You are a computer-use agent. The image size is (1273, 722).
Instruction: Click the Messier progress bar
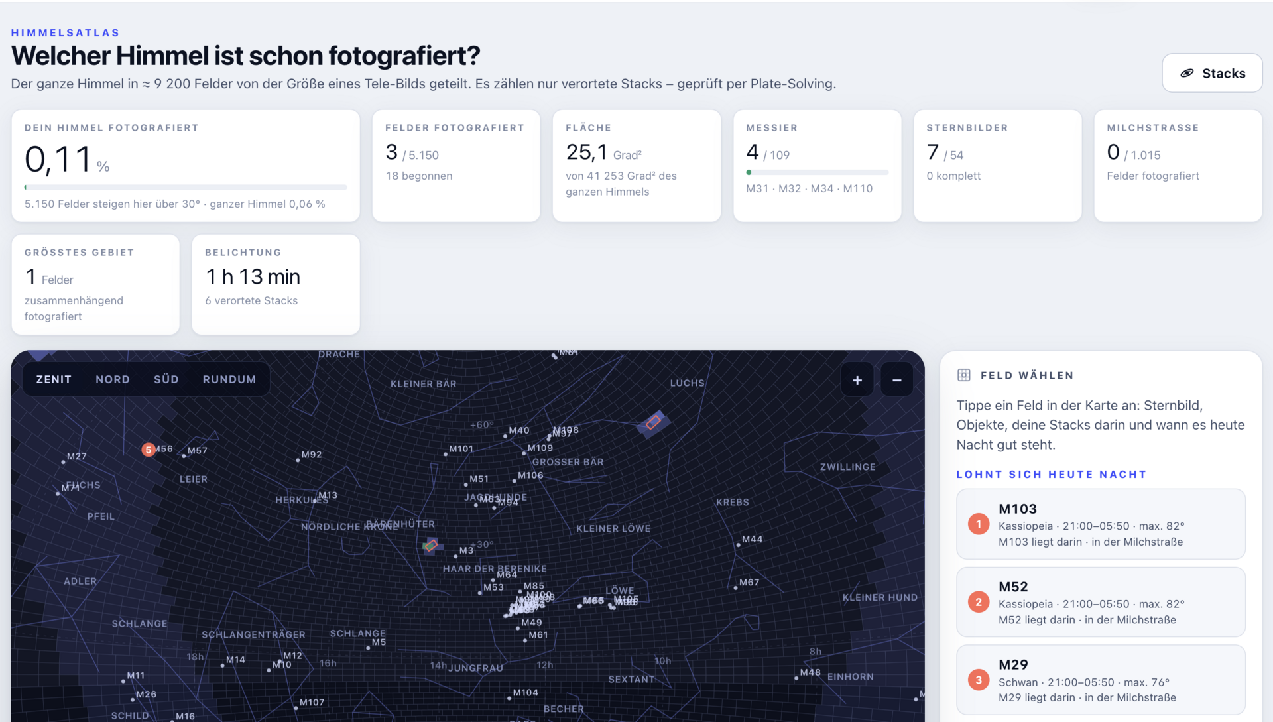pyautogui.click(x=817, y=172)
